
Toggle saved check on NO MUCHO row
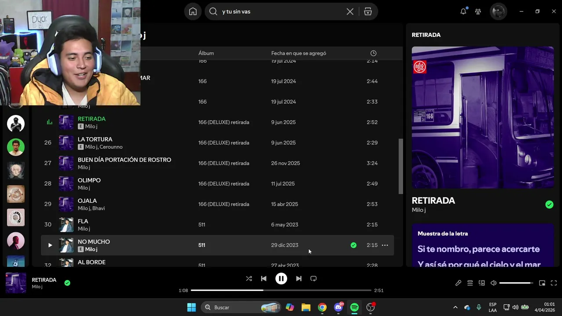(x=353, y=245)
